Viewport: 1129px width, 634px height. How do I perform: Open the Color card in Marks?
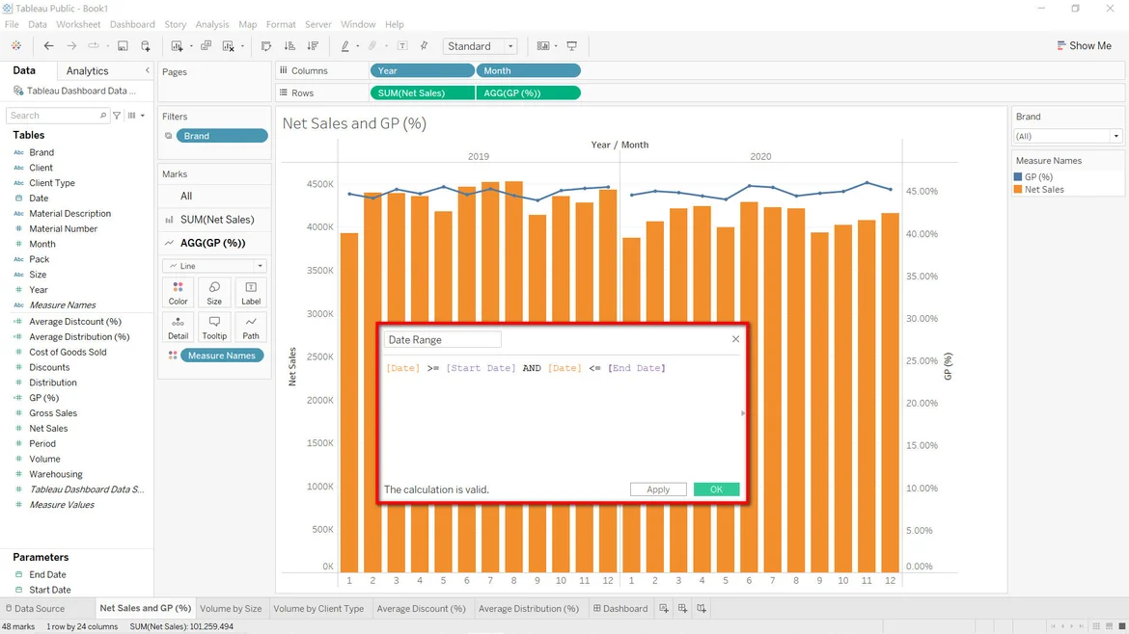coord(178,292)
